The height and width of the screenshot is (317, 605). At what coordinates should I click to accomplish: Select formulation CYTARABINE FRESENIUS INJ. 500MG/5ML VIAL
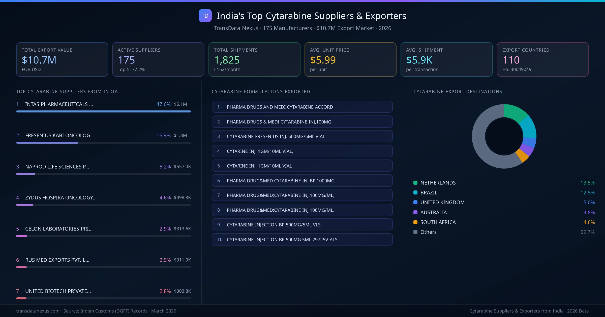tap(302, 136)
